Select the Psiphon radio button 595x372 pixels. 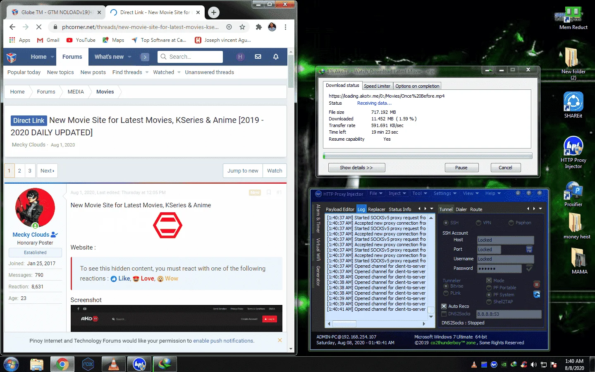(x=511, y=223)
